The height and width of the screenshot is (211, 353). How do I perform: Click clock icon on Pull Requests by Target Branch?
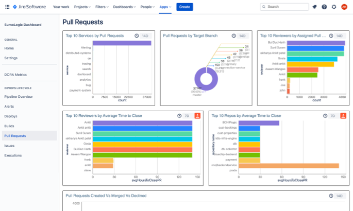pos(234,36)
